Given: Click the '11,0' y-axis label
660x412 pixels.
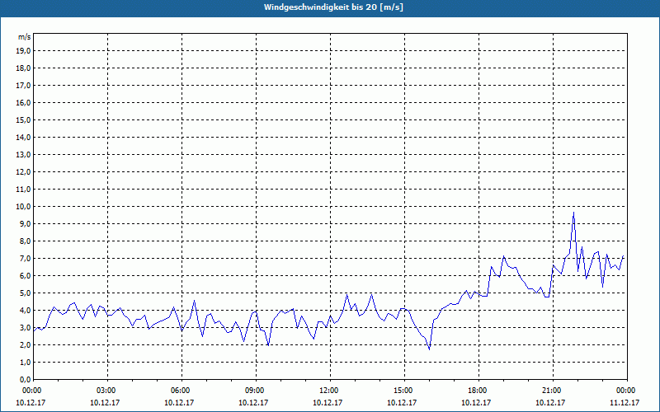Looking at the screenshot, I should pyautogui.click(x=24, y=190).
